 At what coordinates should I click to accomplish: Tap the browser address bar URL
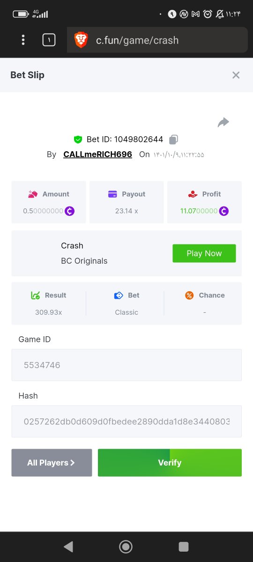(x=137, y=40)
